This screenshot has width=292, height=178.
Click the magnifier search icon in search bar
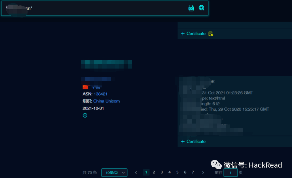[201, 8]
